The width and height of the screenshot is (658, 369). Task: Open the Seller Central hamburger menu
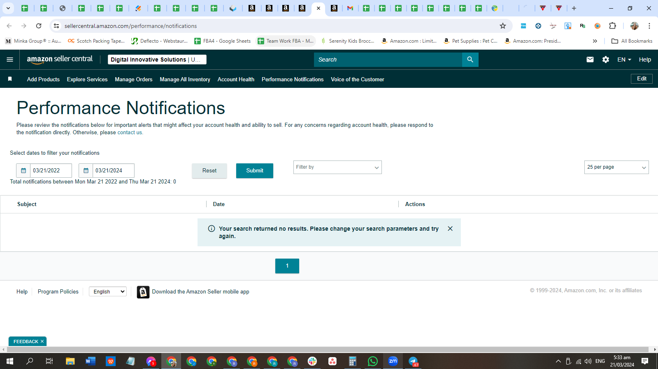click(x=10, y=60)
